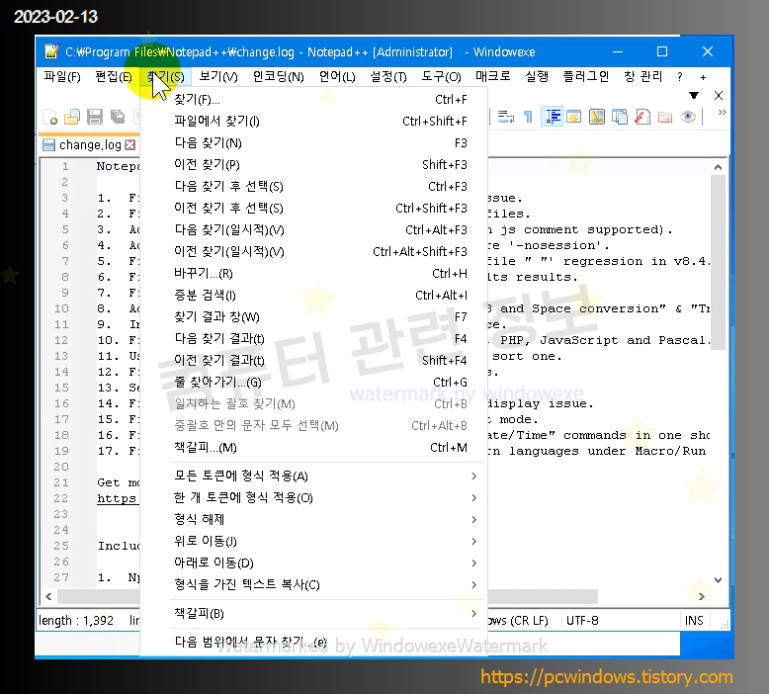
Task: Open the Document list toolbar icon
Action: (620, 117)
